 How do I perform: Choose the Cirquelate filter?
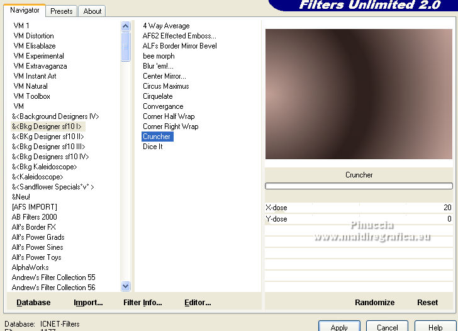point(157,96)
